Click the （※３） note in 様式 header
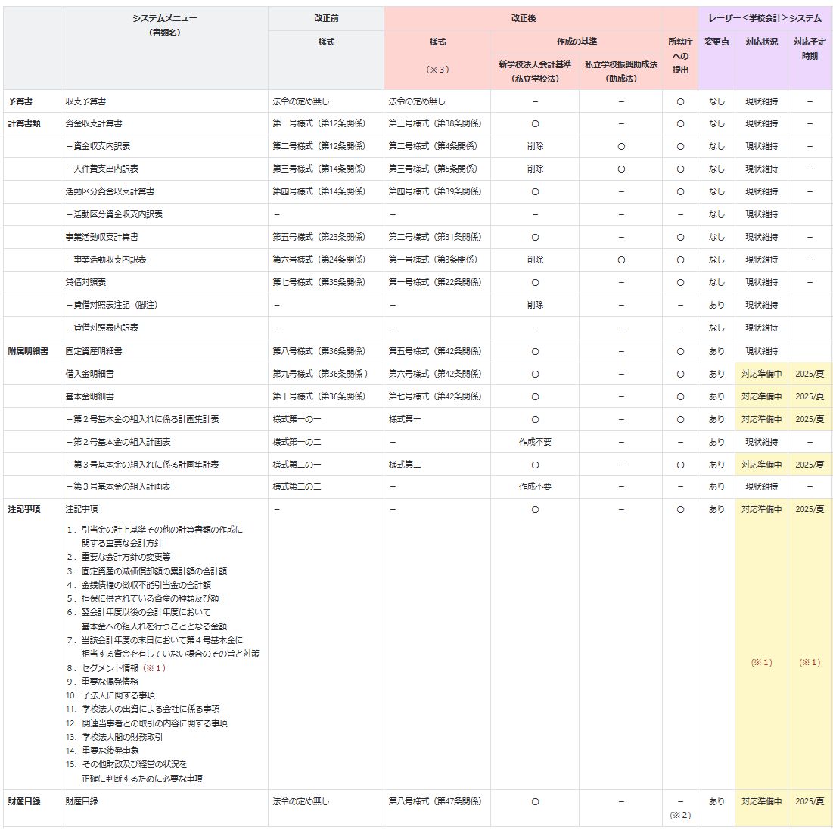This screenshot has height=830, width=833. click(x=437, y=69)
